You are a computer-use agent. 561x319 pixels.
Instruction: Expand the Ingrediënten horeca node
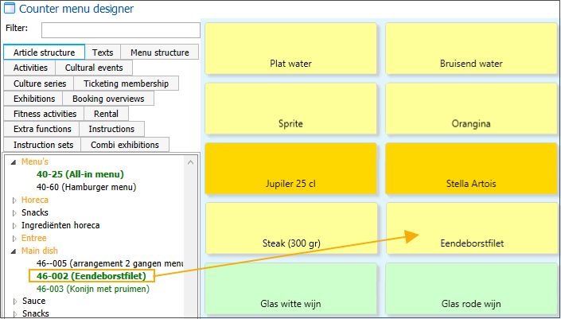pos(14,225)
